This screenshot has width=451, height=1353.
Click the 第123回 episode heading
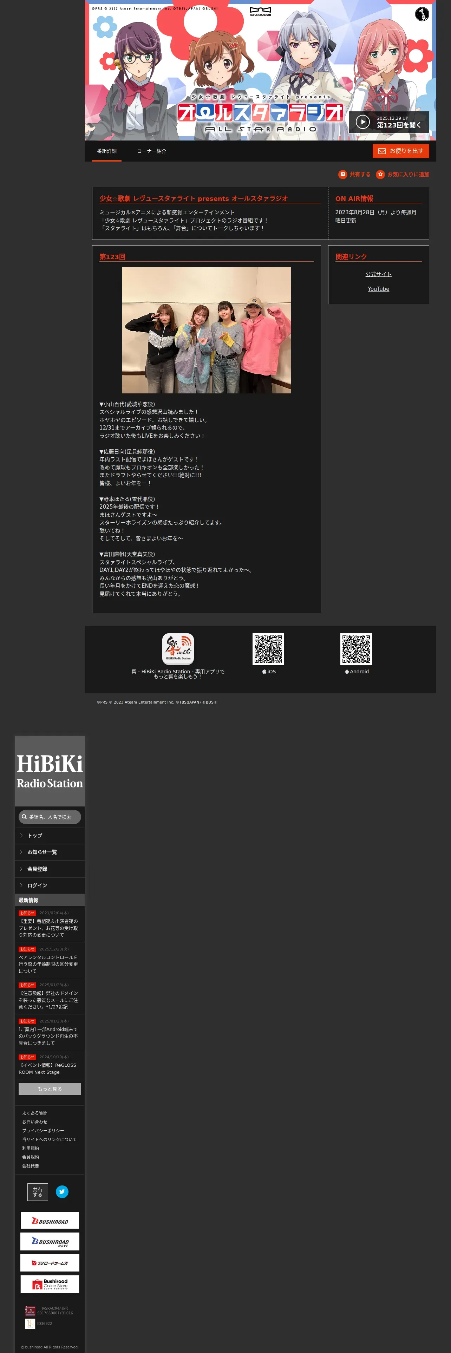pyautogui.click(x=112, y=257)
